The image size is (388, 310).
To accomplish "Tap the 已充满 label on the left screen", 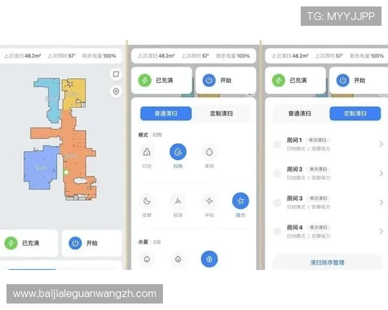I will [x=30, y=243].
